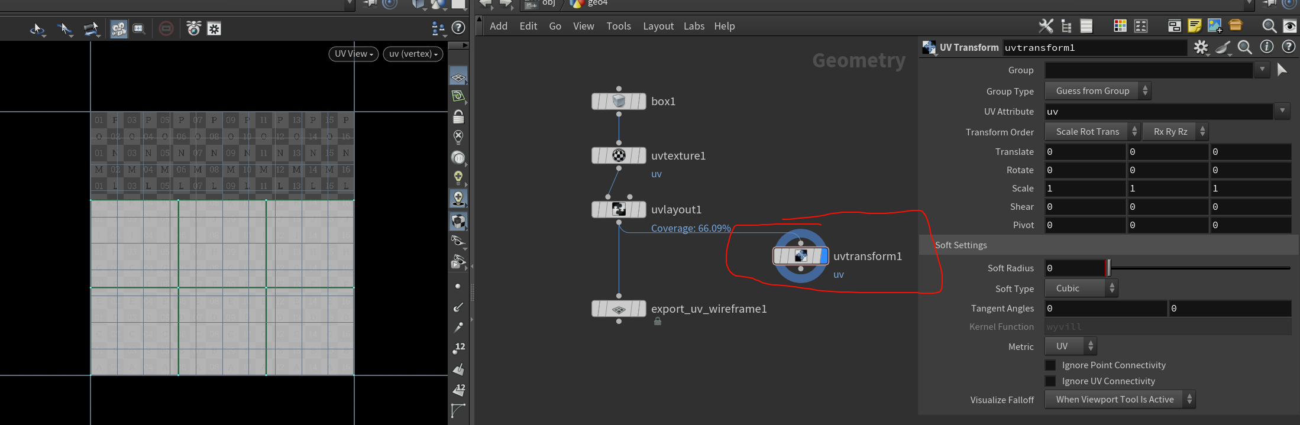This screenshot has width=1300, height=425.
Task: Choose the select-with-arrows tool in viewport toolbar
Action: pos(64,28)
